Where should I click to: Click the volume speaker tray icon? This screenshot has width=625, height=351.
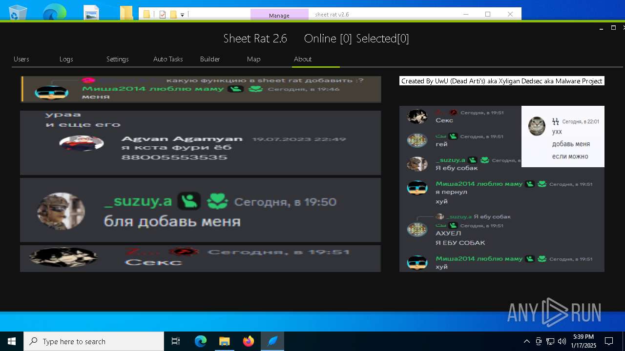tap(562, 341)
